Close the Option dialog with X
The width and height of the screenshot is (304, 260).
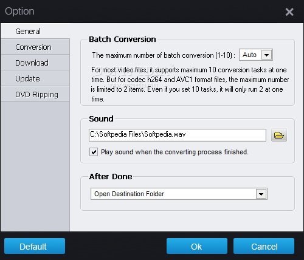(x=289, y=12)
